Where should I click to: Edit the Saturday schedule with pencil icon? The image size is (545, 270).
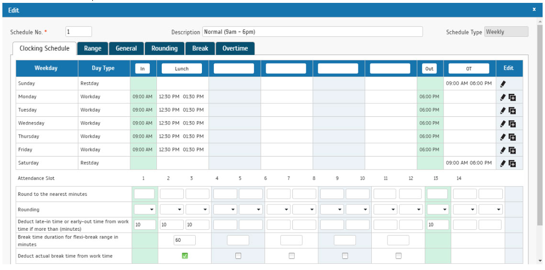tap(502, 164)
